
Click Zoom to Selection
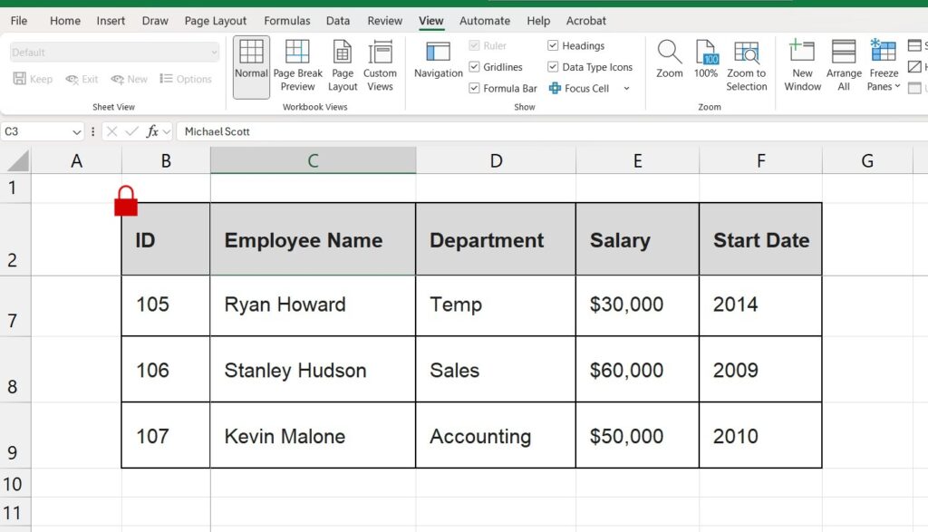pyautogui.click(x=747, y=64)
